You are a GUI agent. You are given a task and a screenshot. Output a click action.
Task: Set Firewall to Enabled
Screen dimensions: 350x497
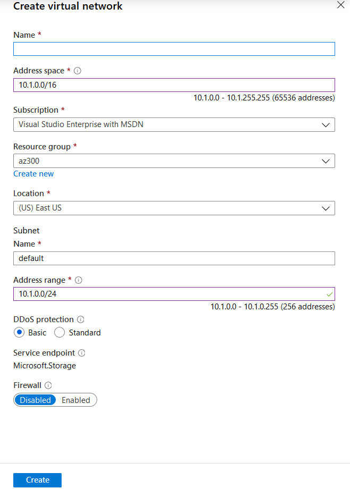point(76,400)
